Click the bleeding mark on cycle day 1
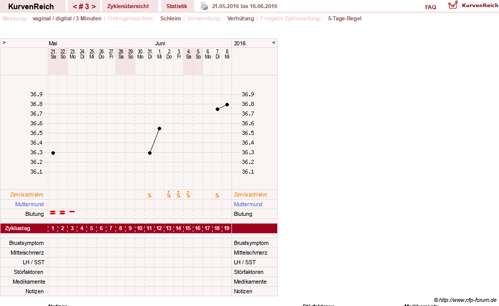499x306 pixels. (x=53, y=212)
